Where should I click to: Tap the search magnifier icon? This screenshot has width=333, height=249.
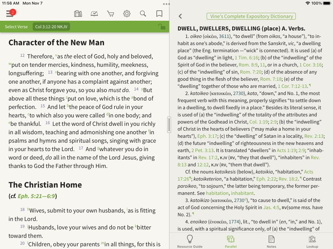143,14
